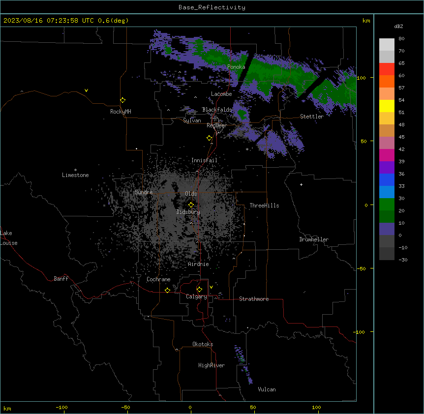Select the Strathmore label

(x=254, y=299)
